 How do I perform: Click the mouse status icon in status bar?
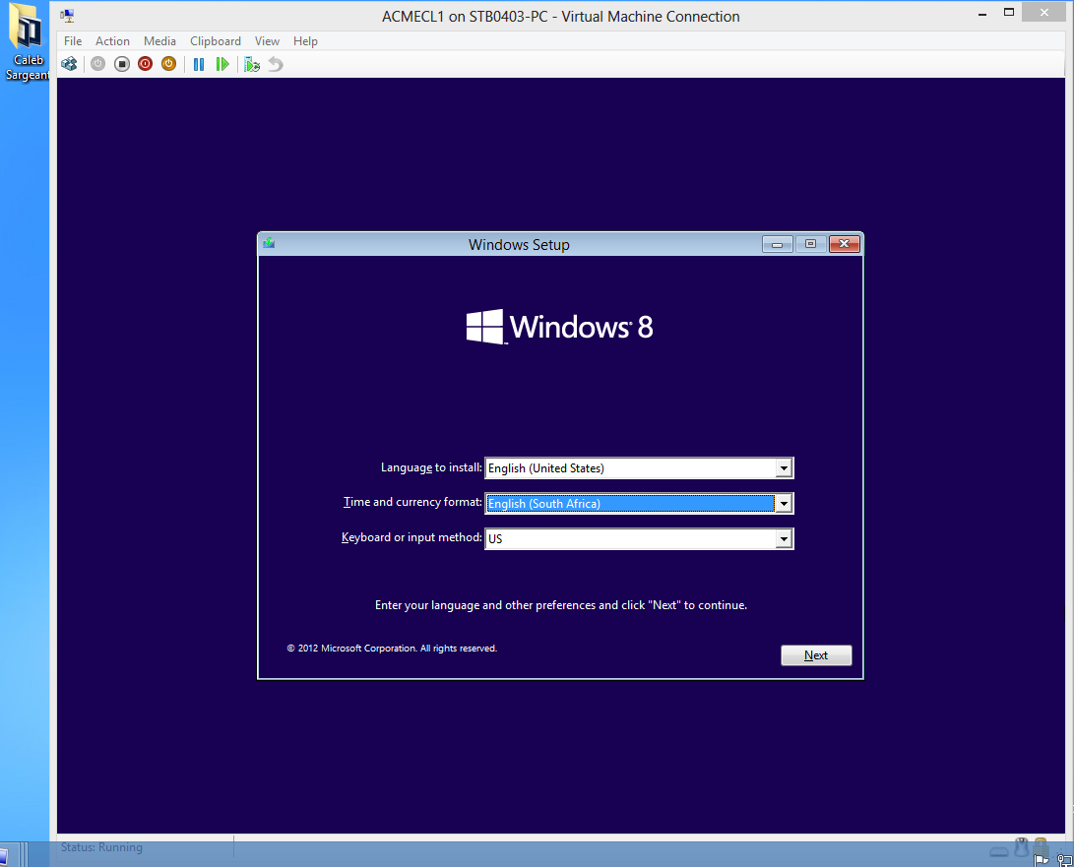pos(1021,847)
